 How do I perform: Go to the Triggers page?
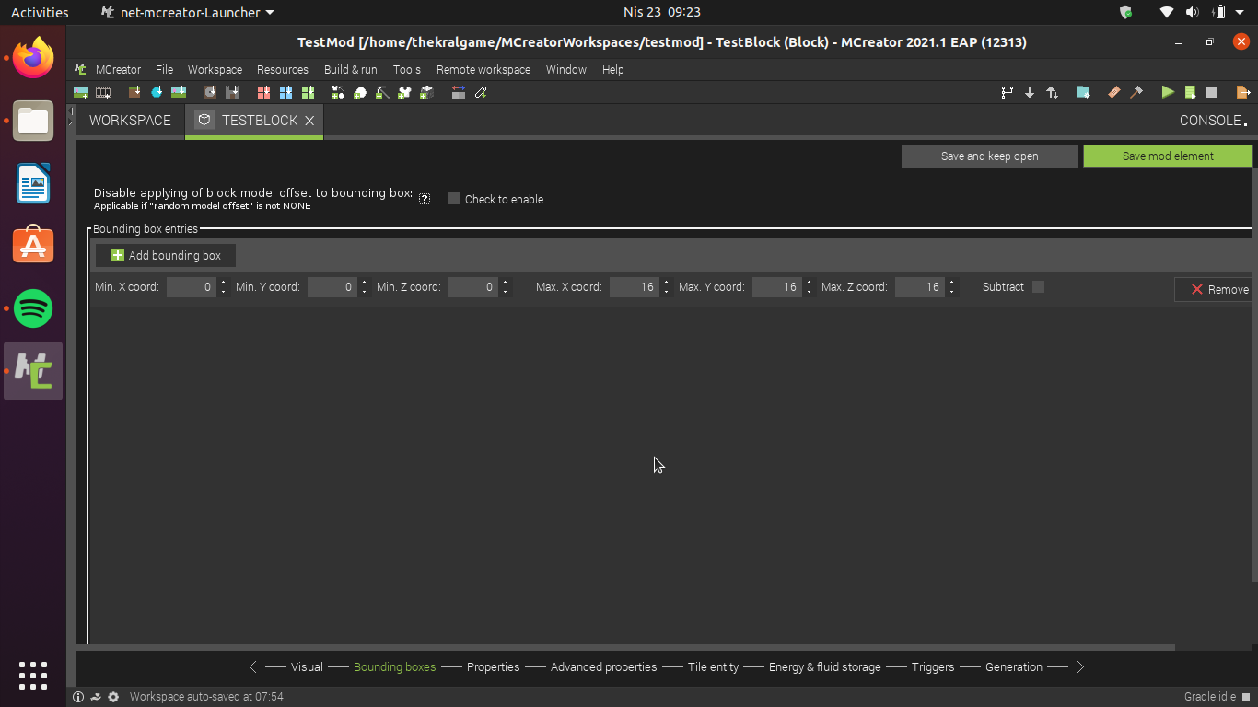[x=933, y=666]
